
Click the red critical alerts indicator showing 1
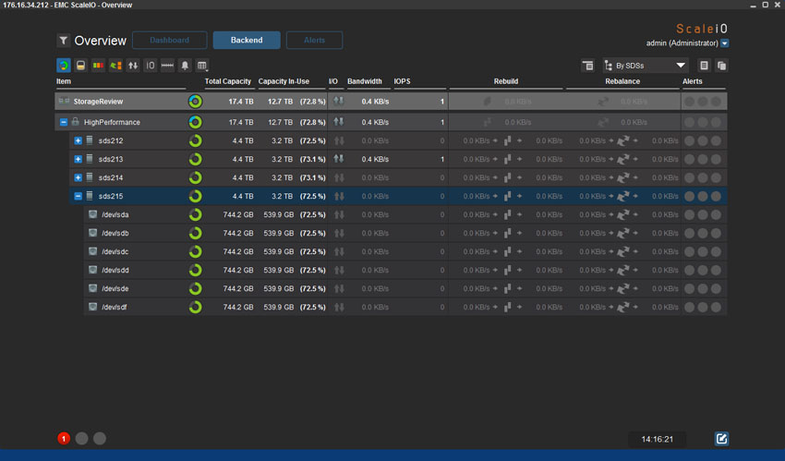tap(64, 439)
